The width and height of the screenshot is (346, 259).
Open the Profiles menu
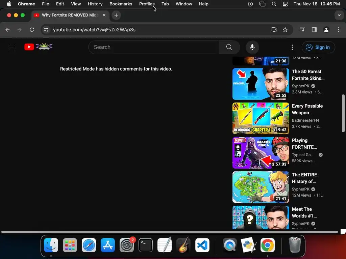coord(147,4)
